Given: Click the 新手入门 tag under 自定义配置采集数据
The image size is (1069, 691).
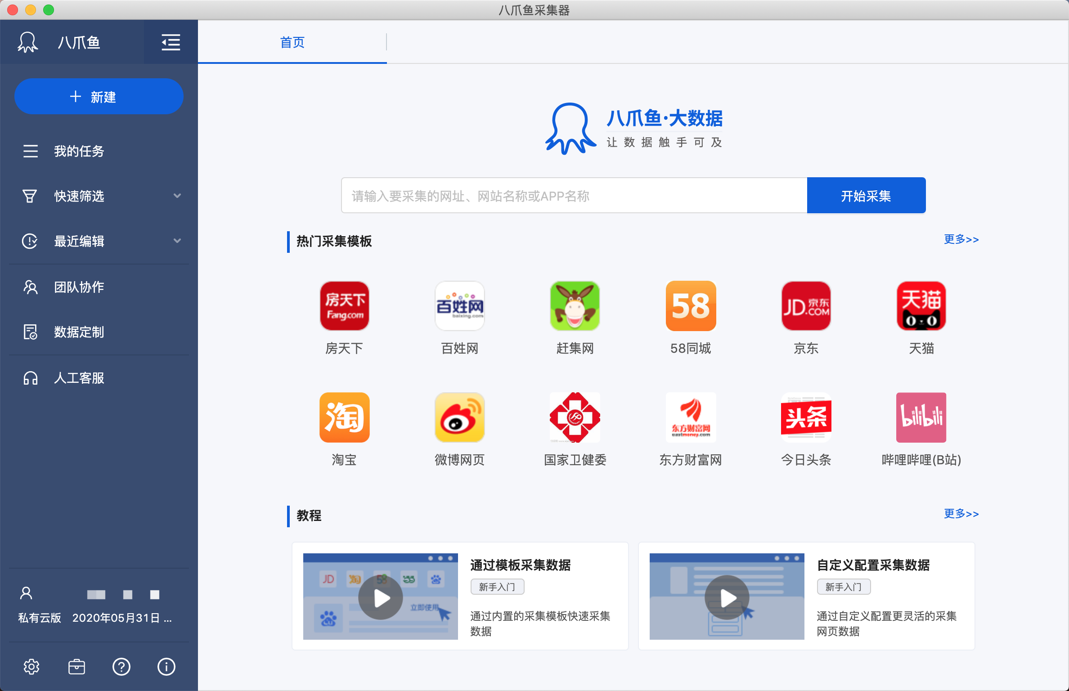Looking at the screenshot, I should [x=844, y=587].
